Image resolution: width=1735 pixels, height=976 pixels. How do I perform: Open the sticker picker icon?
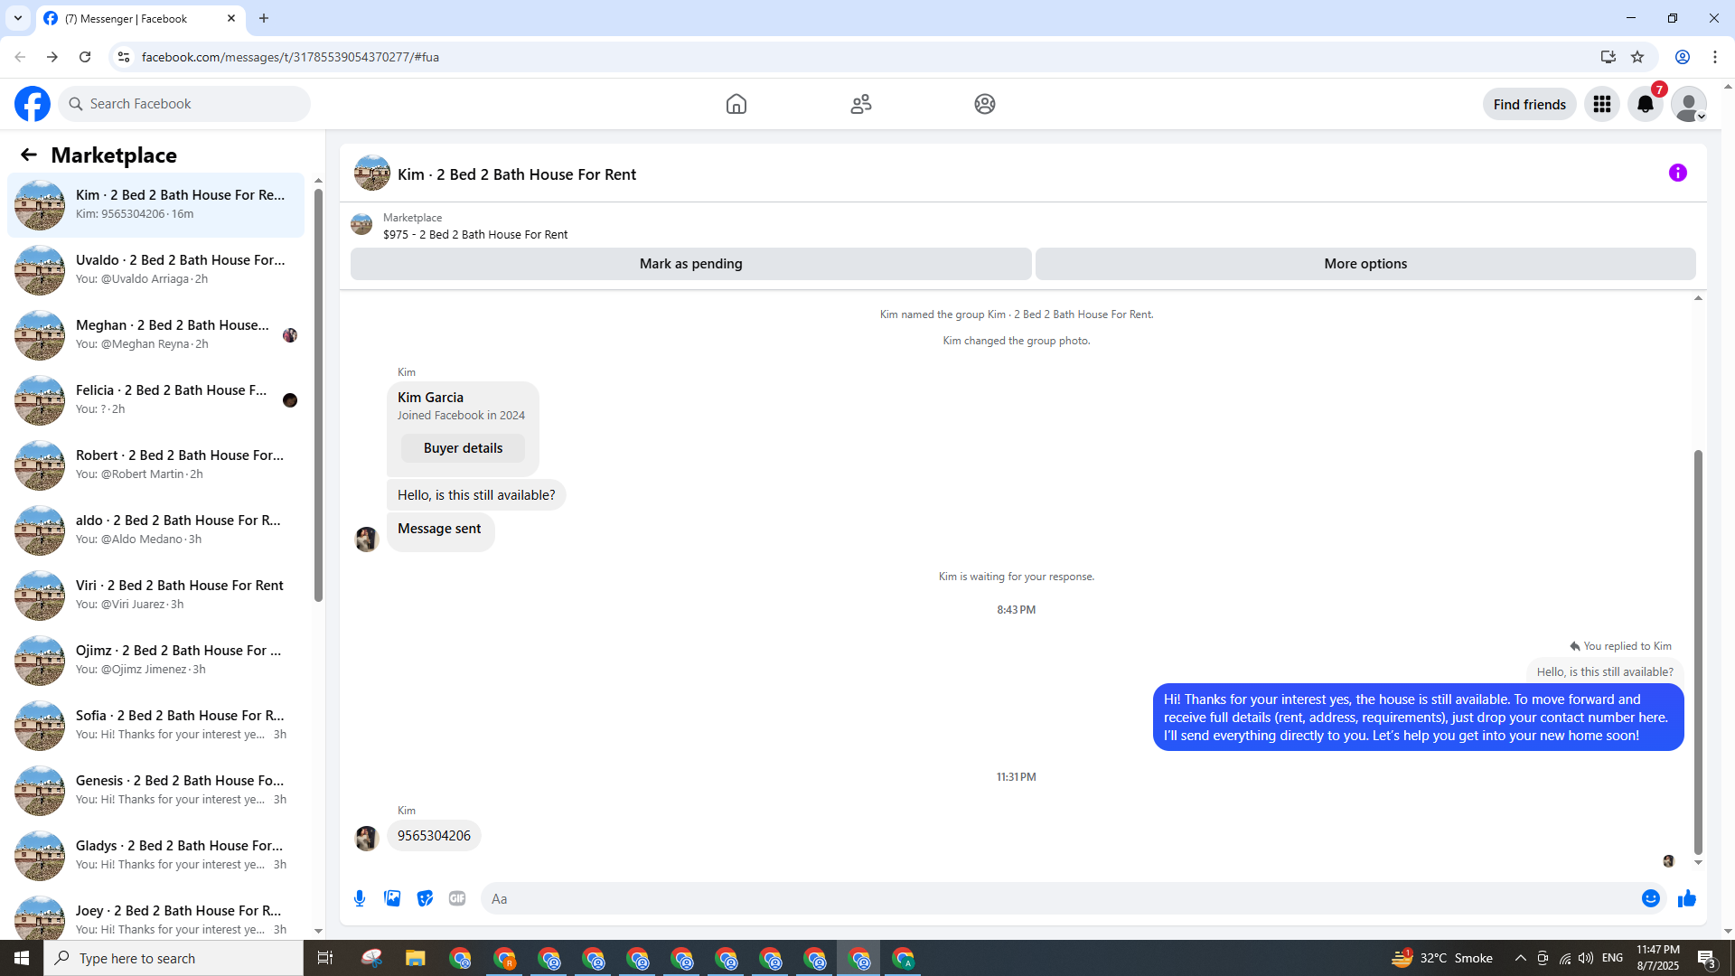(x=425, y=898)
